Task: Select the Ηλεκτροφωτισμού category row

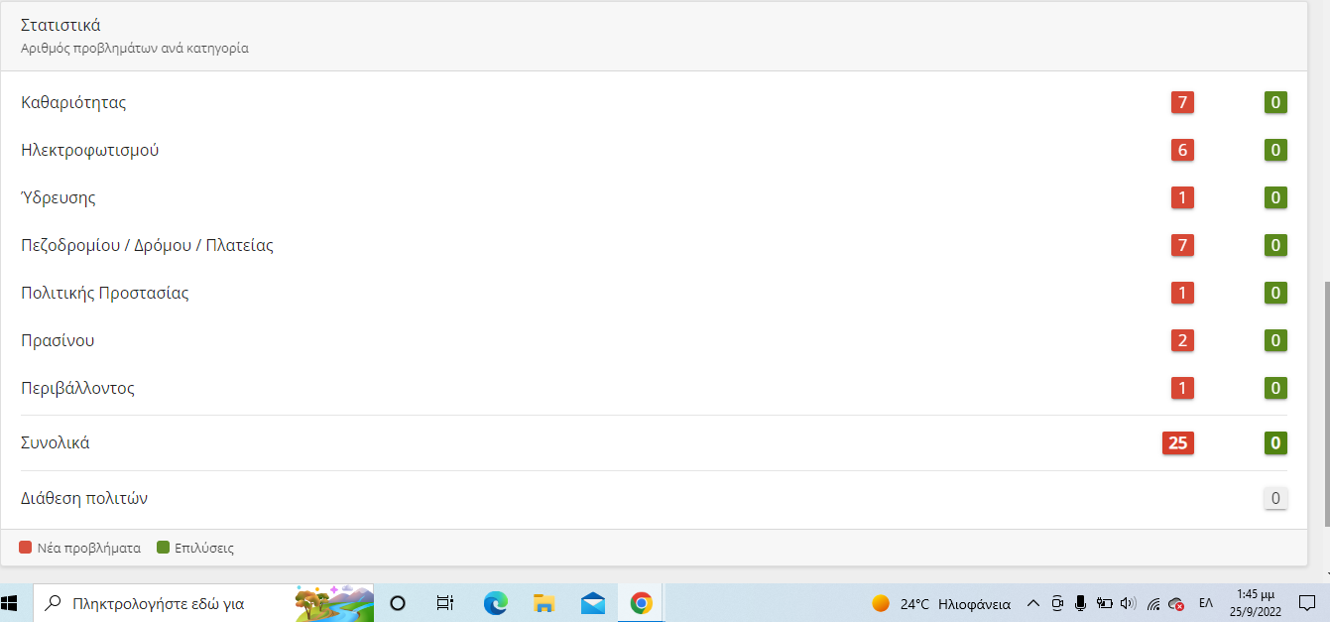Action: coord(90,150)
